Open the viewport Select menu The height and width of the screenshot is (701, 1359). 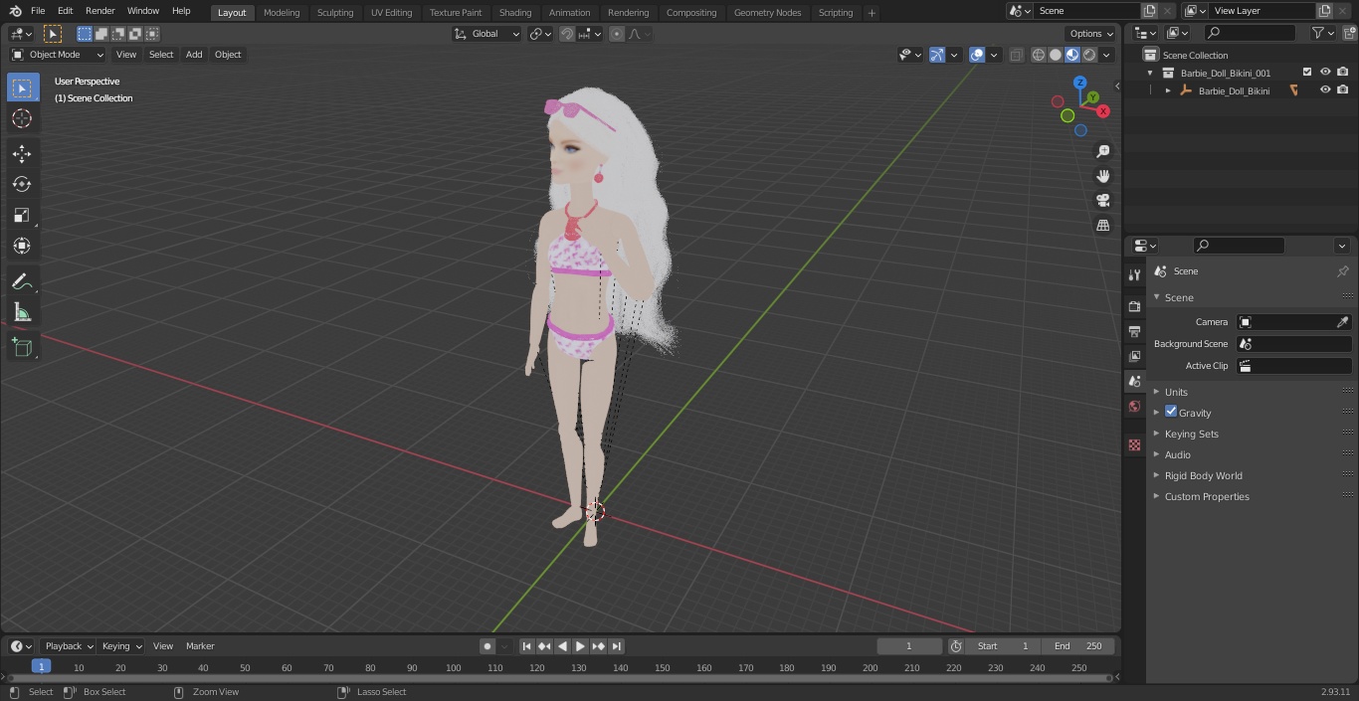click(161, 55)
